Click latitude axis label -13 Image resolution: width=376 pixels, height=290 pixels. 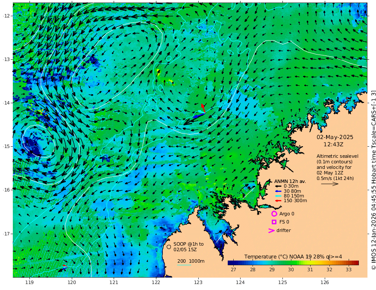(6, 59)
